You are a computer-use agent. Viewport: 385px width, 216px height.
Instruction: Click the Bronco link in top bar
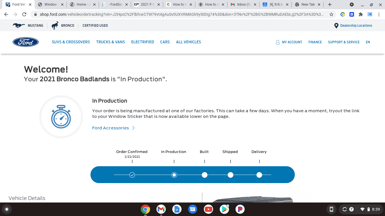[68, 26]
